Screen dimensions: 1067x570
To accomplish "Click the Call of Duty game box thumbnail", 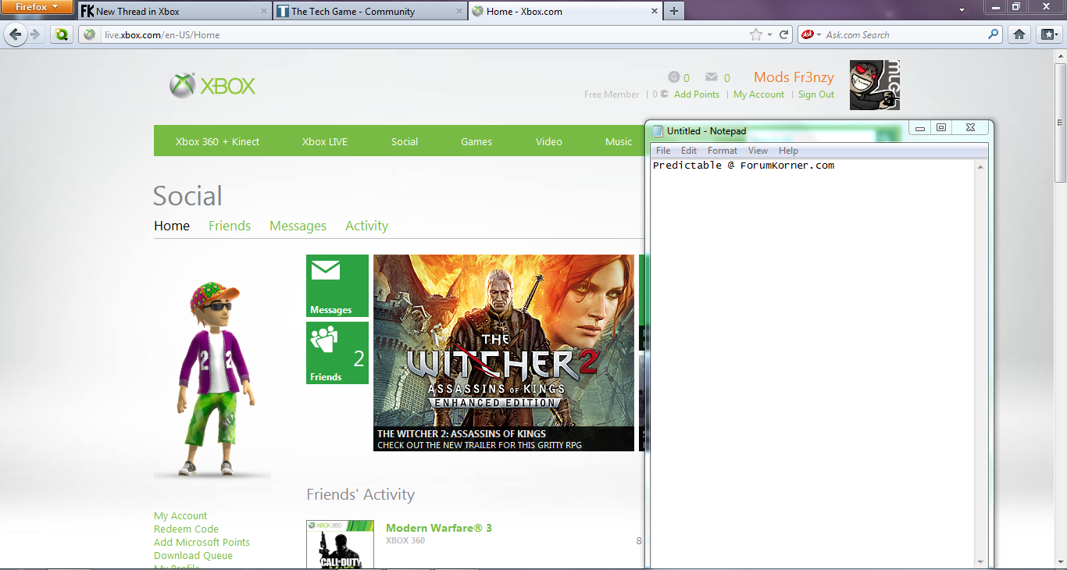I will 340,545.
